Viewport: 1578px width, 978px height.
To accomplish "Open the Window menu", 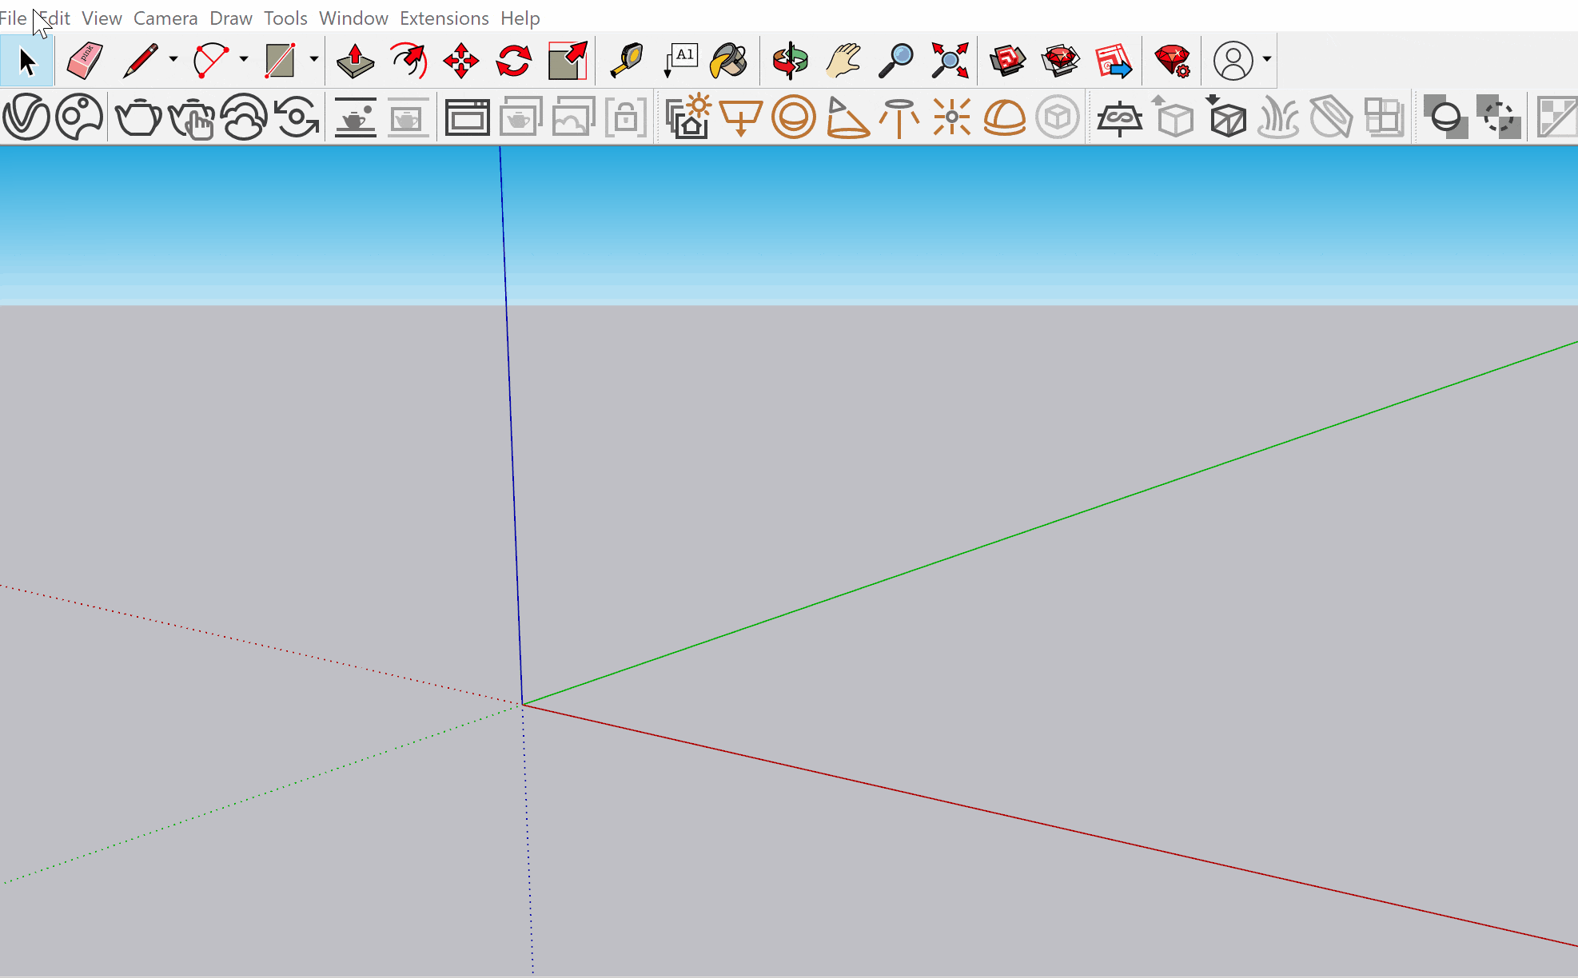I will (x=353, y=18).
